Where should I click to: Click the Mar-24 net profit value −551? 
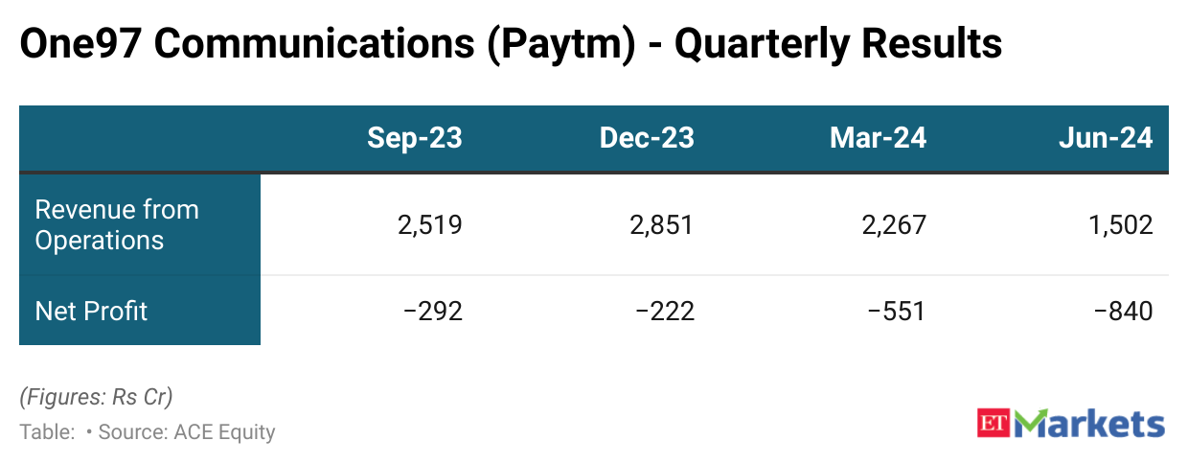point(895,311)
